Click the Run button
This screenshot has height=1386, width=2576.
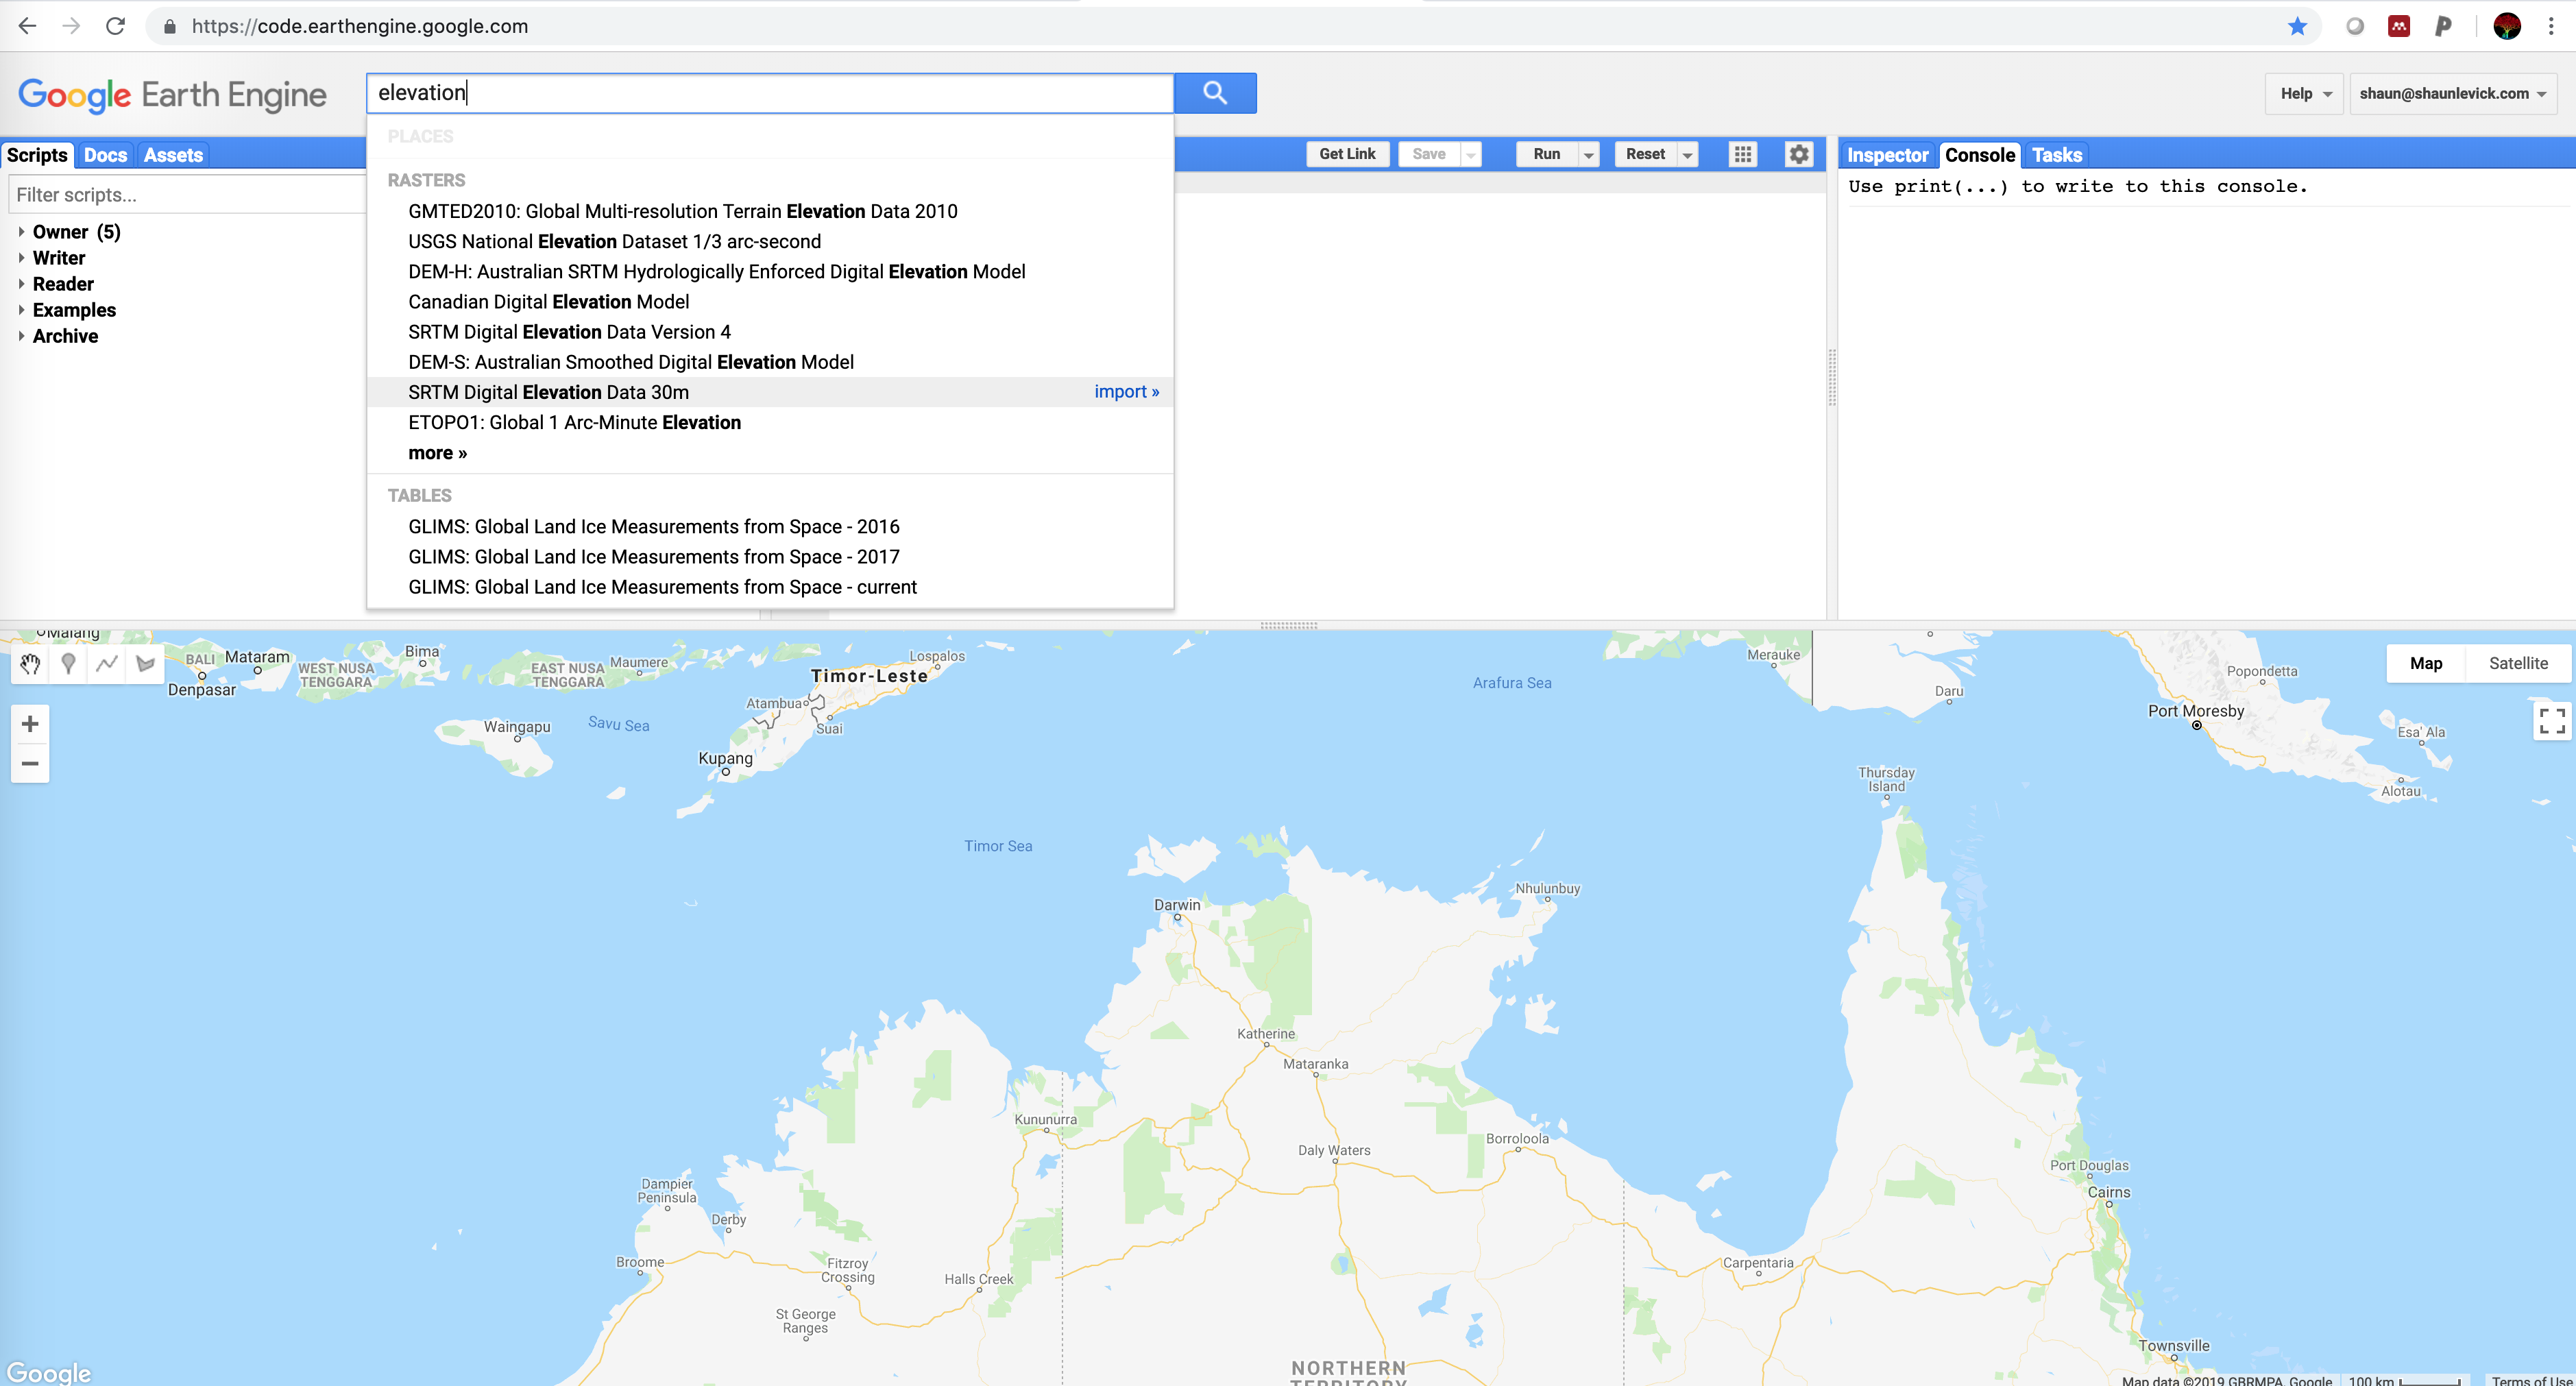click(x=1547, y=154)
